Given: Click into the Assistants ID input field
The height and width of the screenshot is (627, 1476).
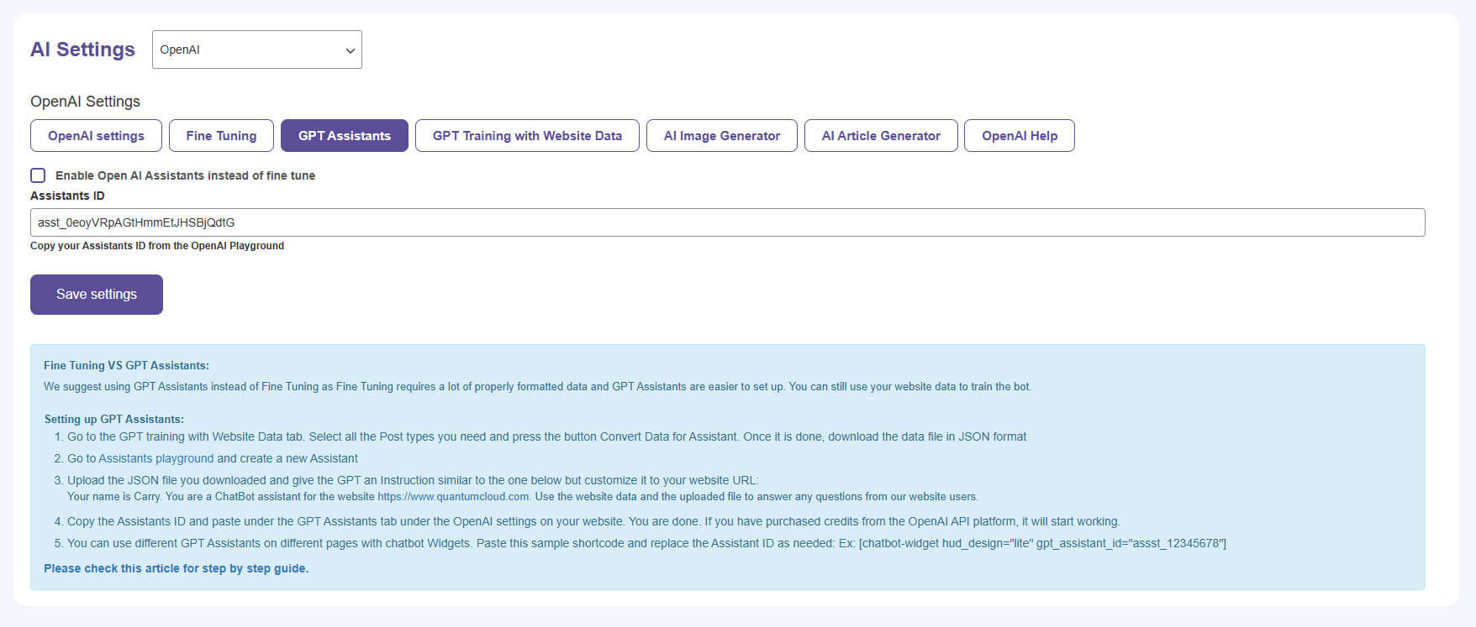Looking at the screenshot, I should [x=727, y=222].
